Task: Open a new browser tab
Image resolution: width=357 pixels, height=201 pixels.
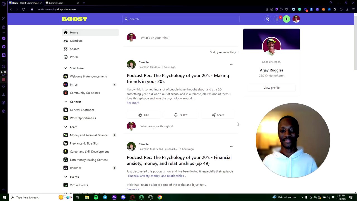Action: point(84,3)
